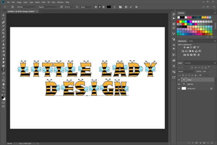Hide the Little lady text layer

179,84
